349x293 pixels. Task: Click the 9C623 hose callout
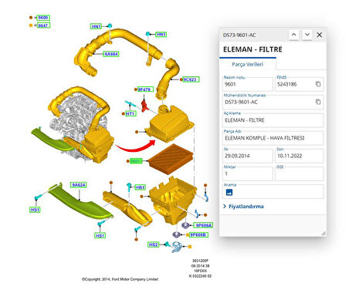click(x=191, y=79)
